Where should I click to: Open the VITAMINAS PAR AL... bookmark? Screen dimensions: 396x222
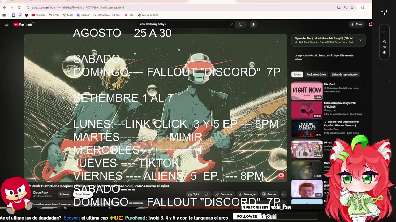coord(107,15)
